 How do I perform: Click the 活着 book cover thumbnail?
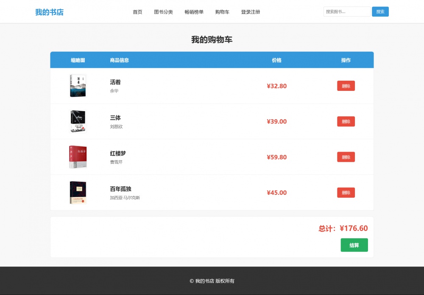coord(78,86)
